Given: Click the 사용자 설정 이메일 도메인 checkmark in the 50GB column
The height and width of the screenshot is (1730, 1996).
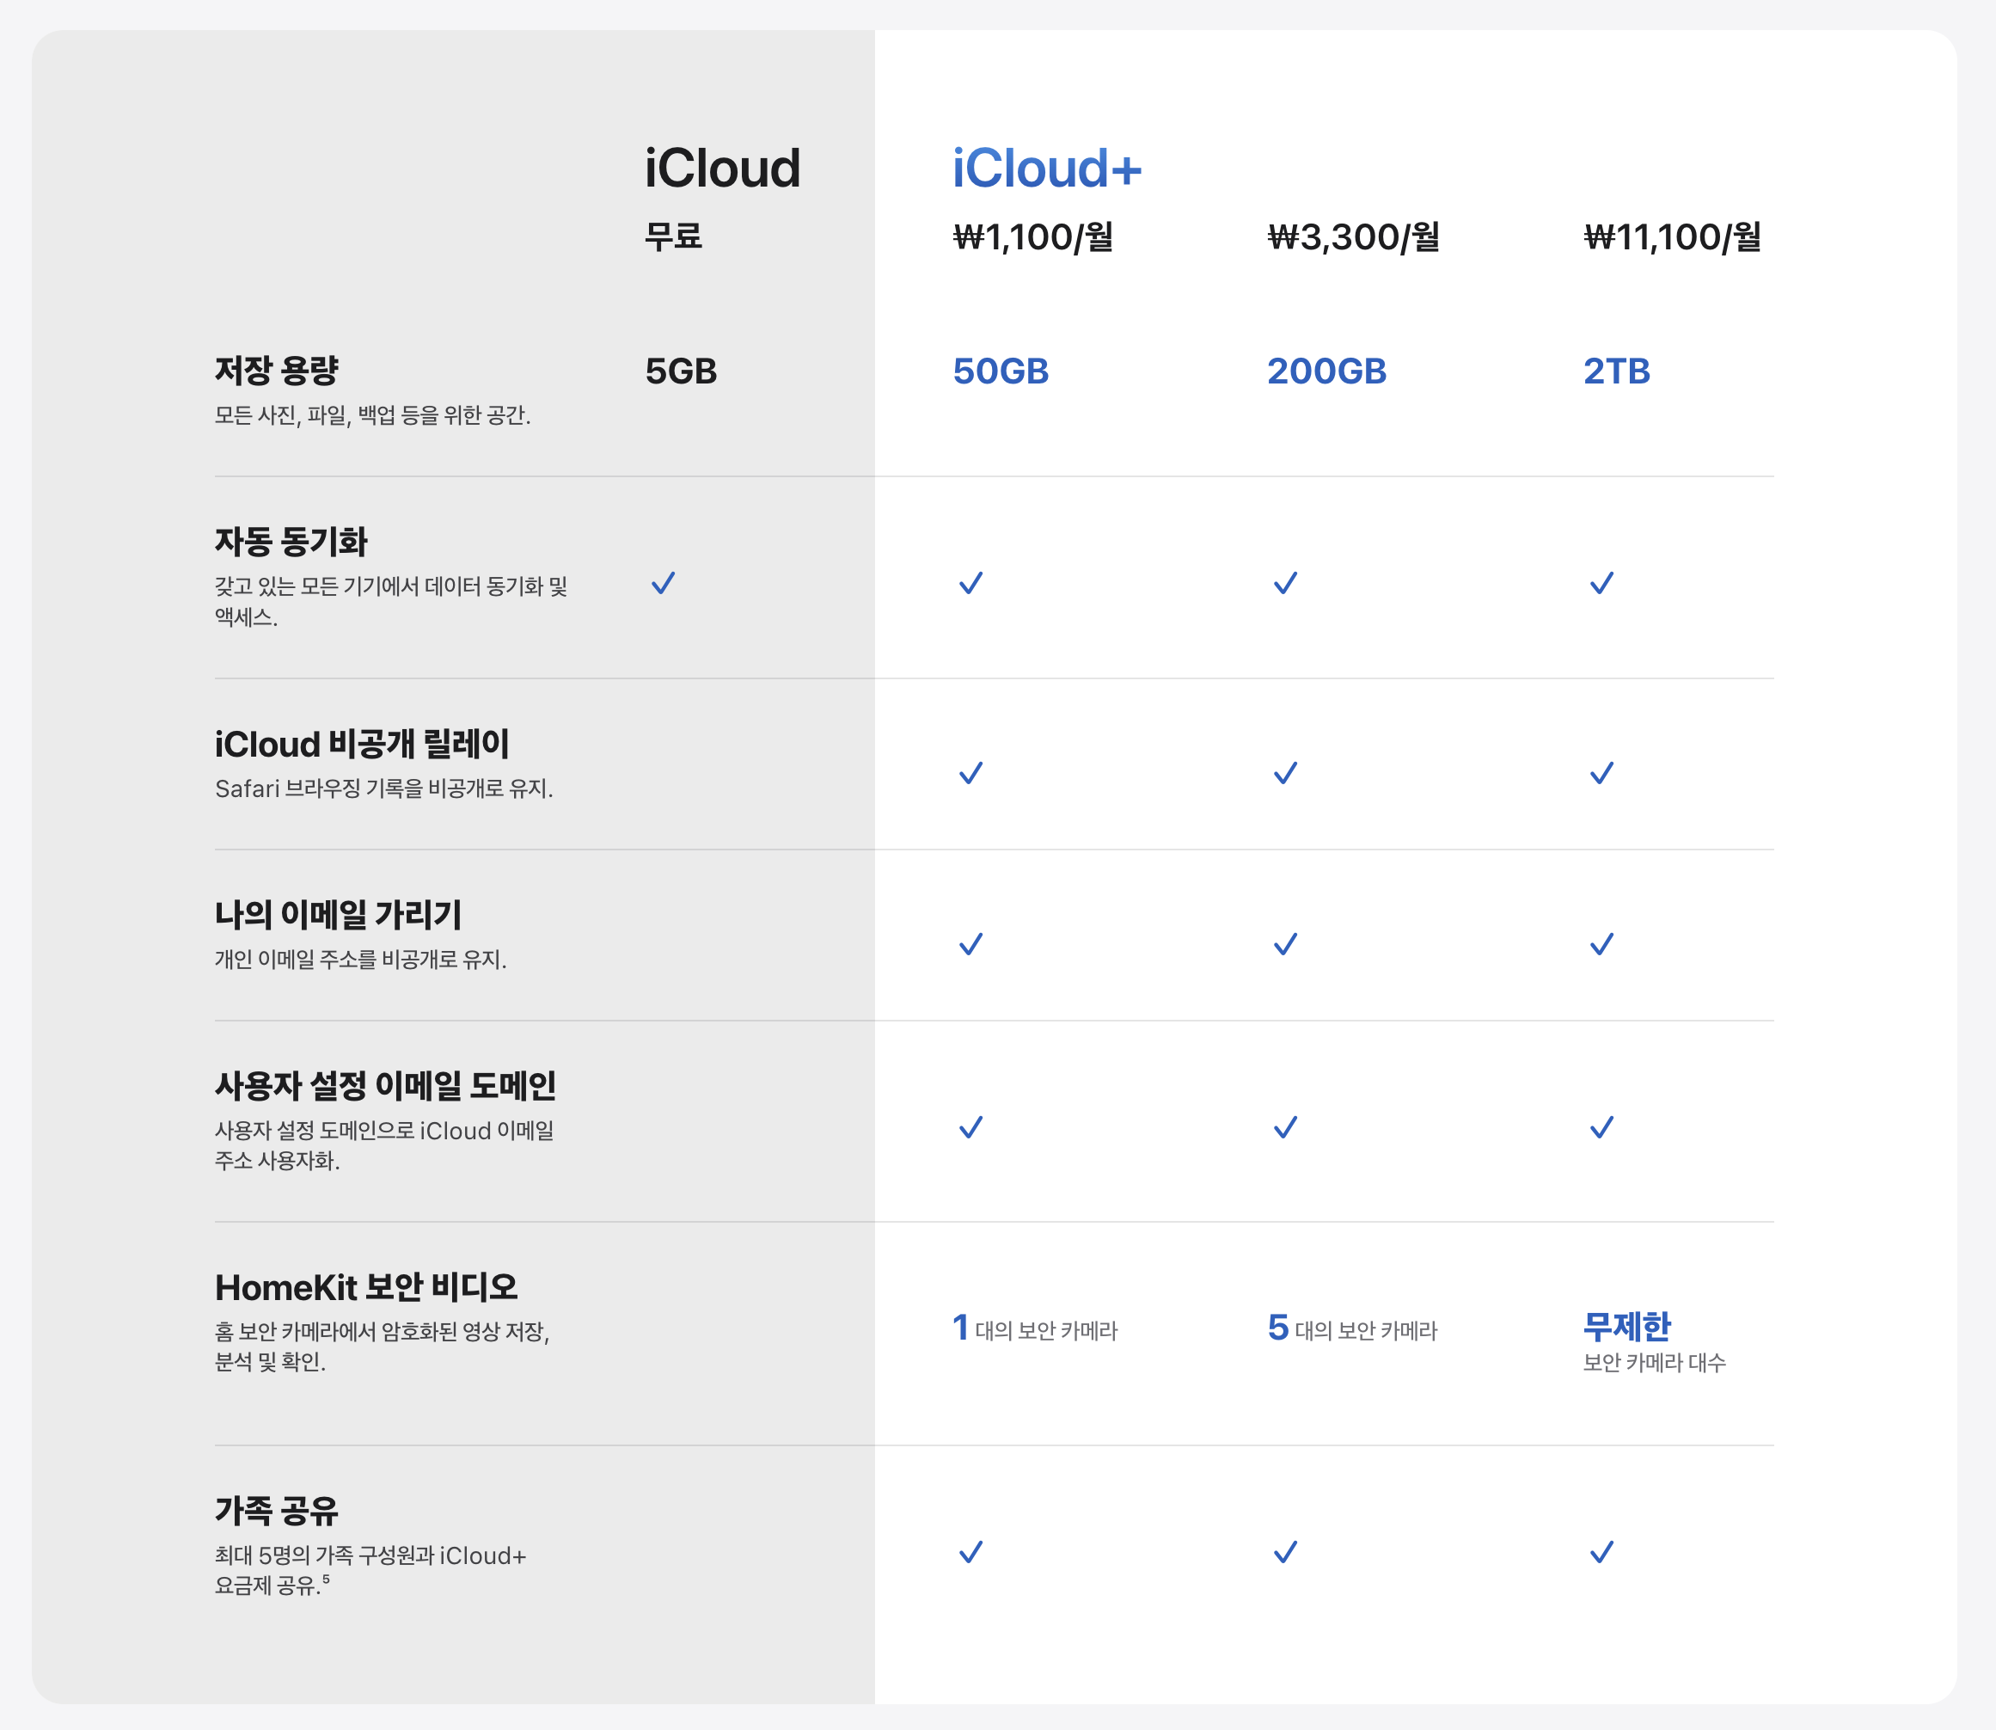Looking at the screenshot, I should click(971, 1127).
